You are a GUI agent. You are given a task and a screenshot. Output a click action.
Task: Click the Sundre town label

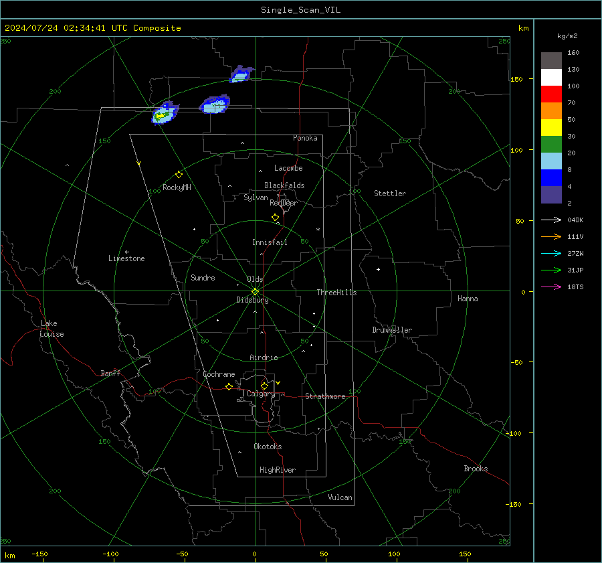coord(203,278)
